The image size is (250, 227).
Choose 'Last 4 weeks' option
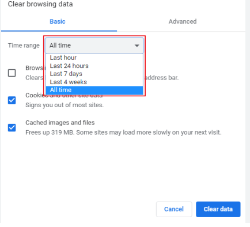94,82
